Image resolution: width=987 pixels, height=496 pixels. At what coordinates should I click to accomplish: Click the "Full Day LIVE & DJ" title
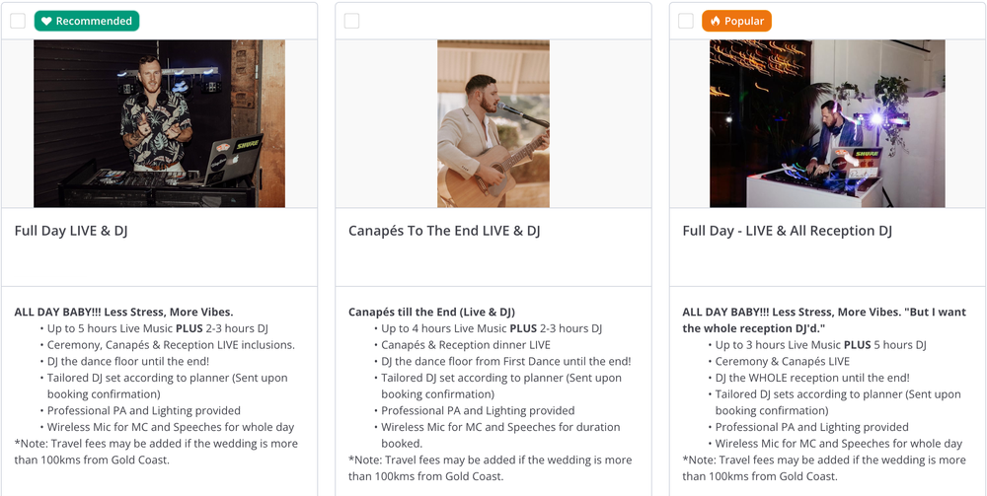(x=71, y=231)
